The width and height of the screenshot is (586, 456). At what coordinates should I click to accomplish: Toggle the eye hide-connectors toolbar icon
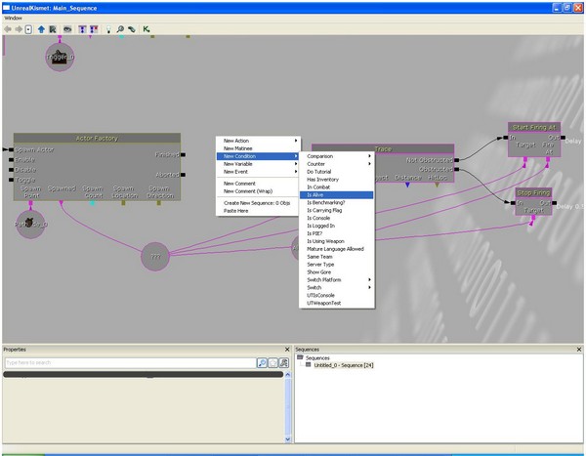67,29
